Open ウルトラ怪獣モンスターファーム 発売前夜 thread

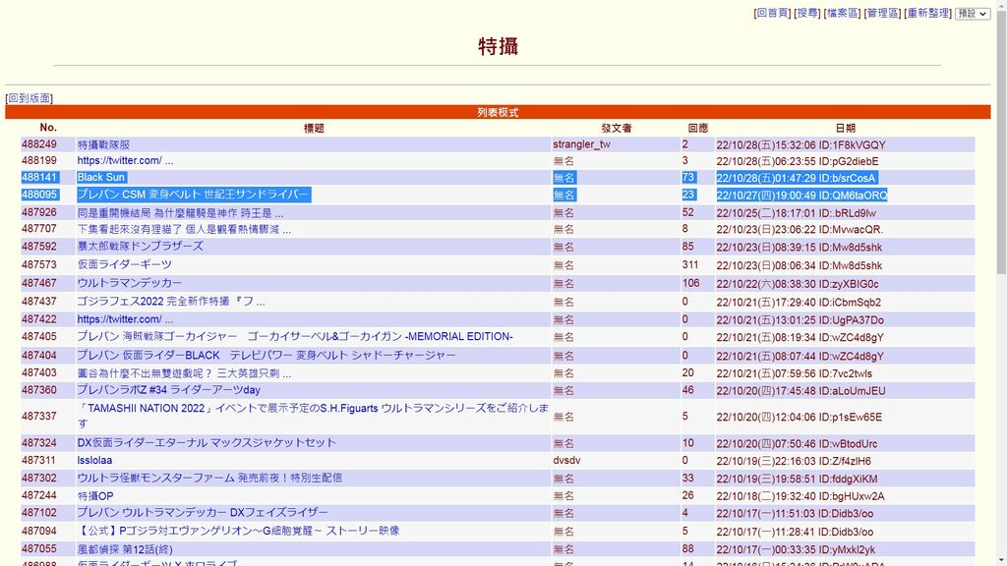209,479
